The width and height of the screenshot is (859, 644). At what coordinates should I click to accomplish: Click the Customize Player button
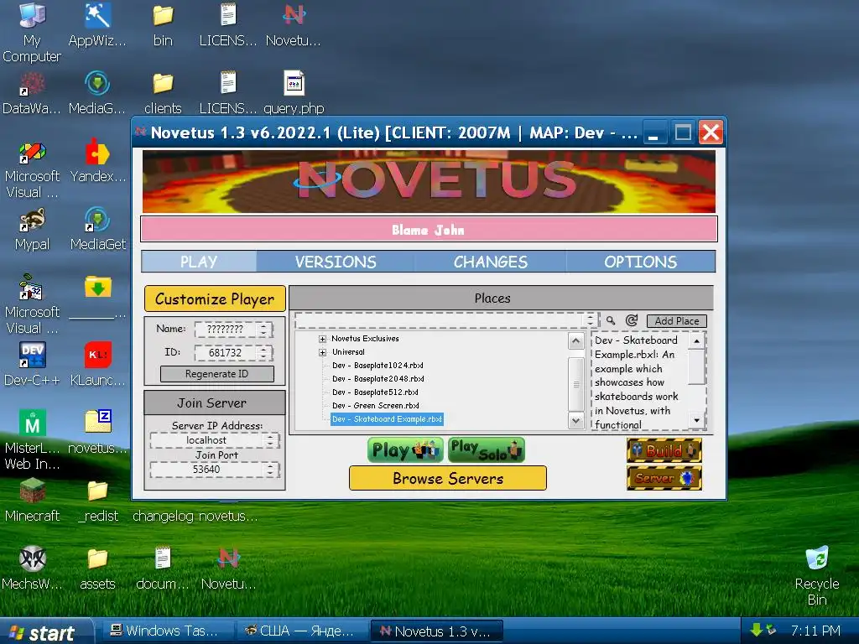(x=215, y=299)
